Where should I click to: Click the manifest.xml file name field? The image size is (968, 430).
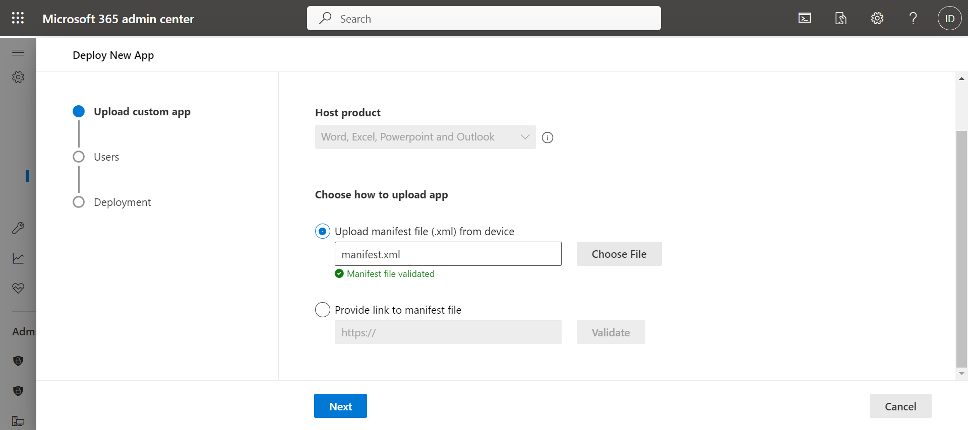click(448, 254)
